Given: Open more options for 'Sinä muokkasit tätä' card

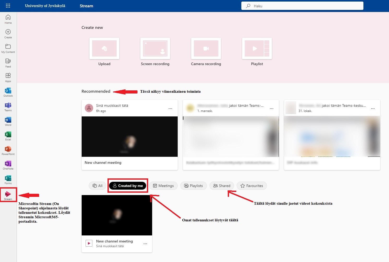Looking at the screenshot, I should [x=170, y=109].
